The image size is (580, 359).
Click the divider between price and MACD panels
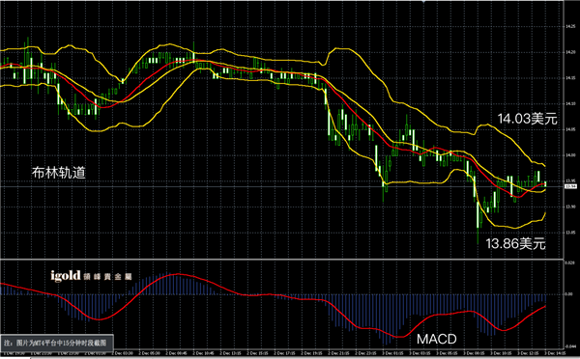click(282, 259)
